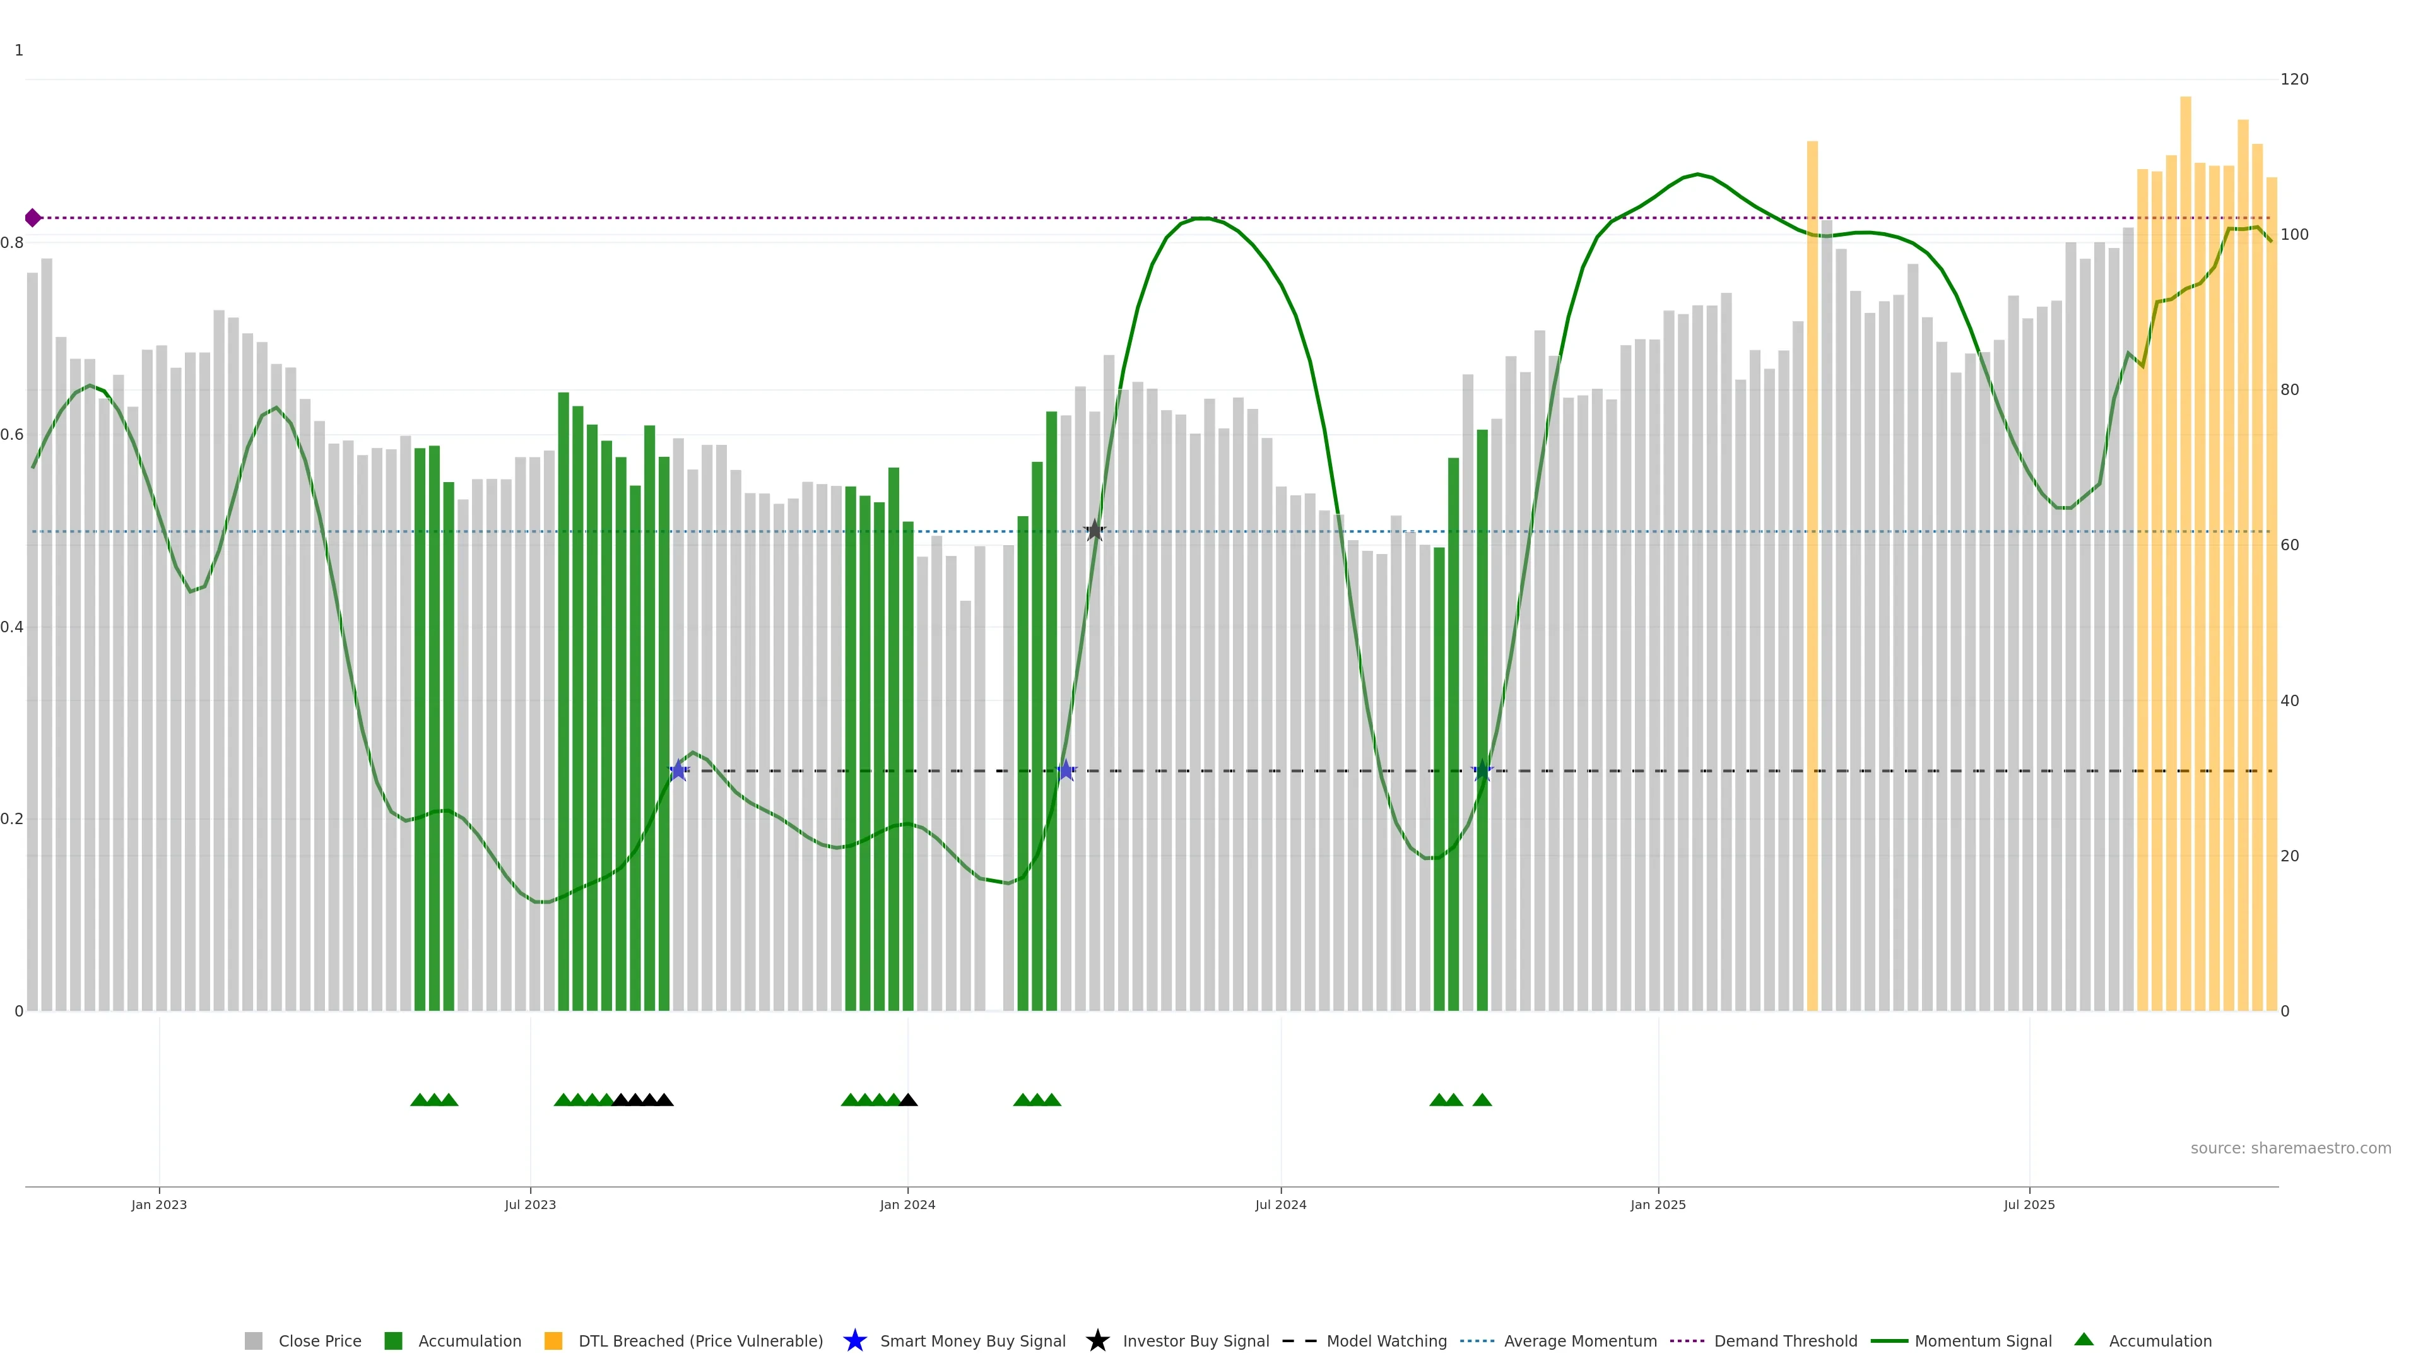Click the blue Smart Money star legend icon
2423x1363 pixels.
[x=854, y=1340]
